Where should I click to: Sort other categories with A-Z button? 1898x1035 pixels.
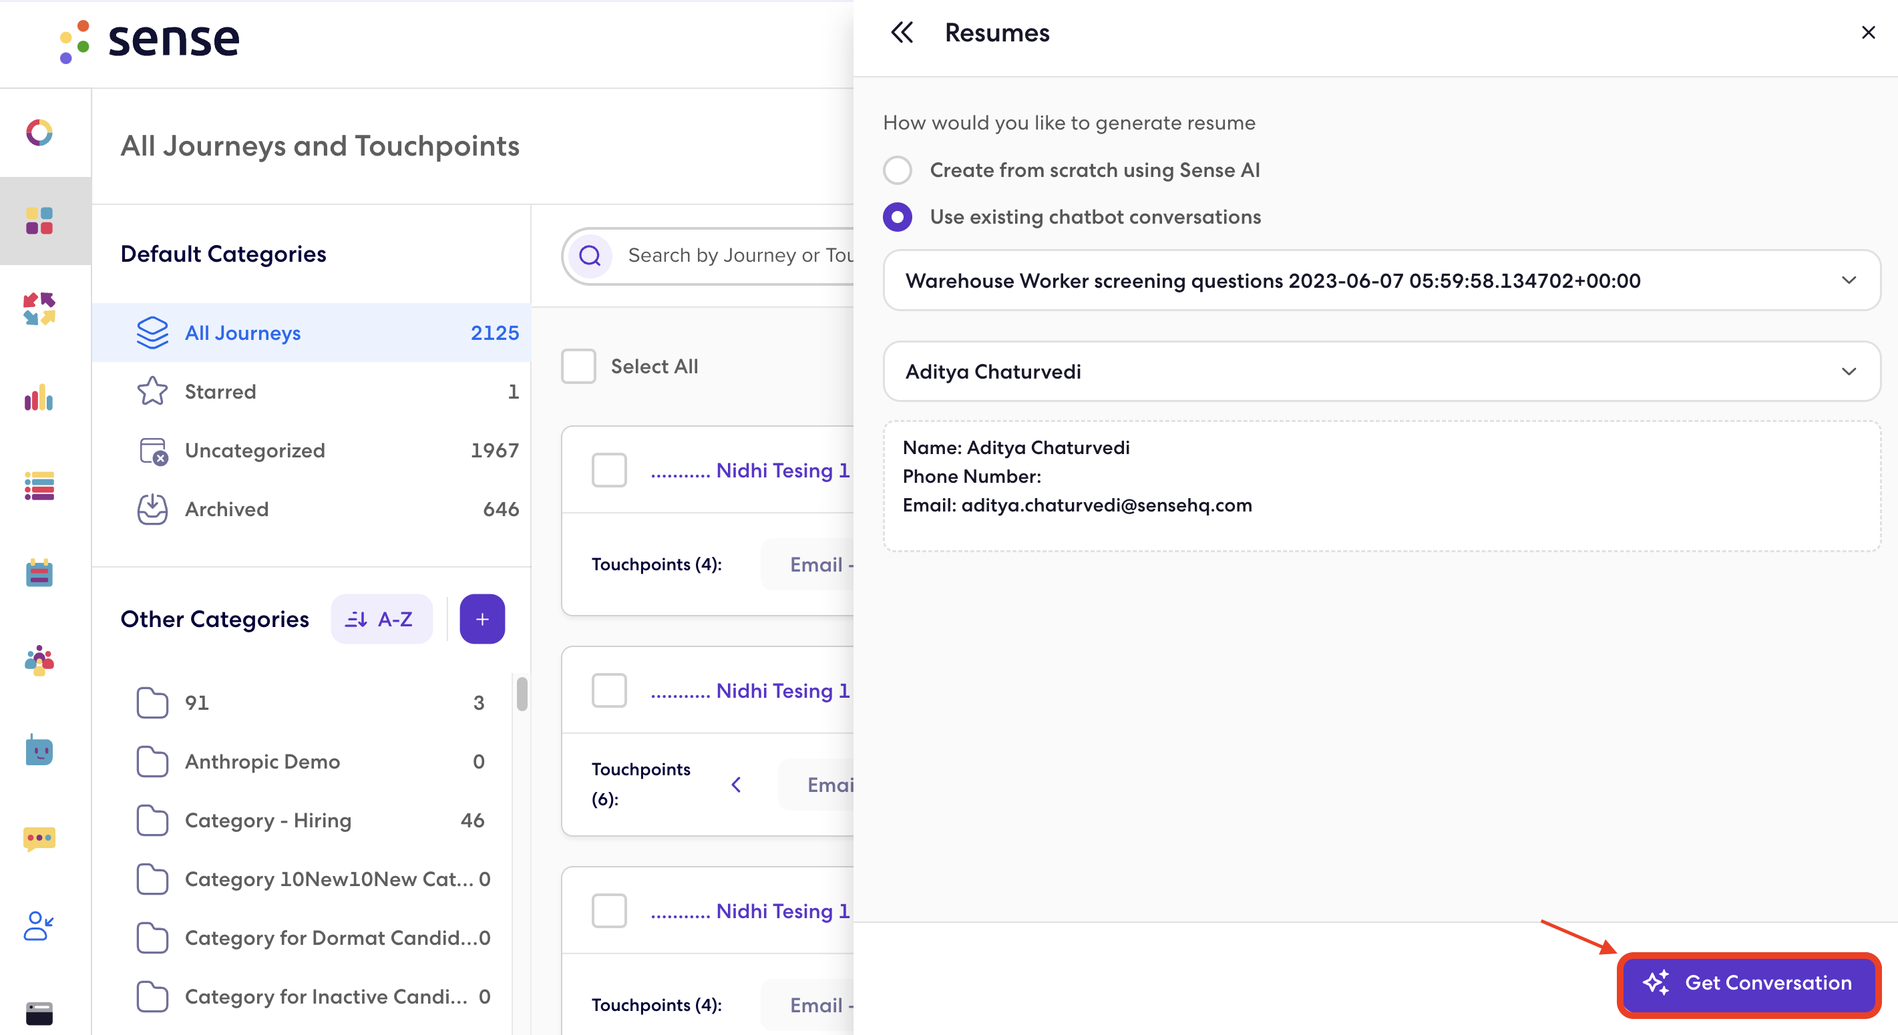click(381, 619)
